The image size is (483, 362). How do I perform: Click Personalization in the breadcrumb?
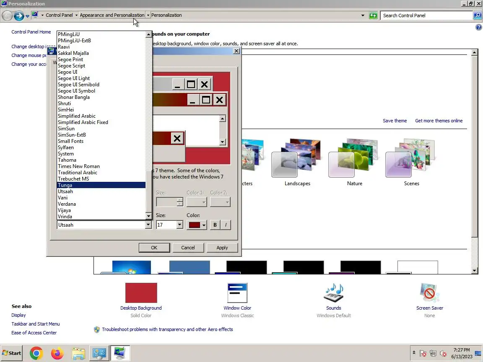point(166,15)
